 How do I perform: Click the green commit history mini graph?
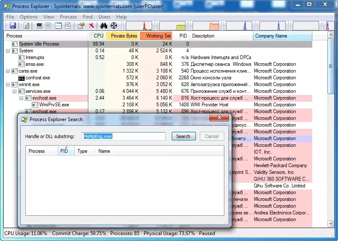coord(172,26)
